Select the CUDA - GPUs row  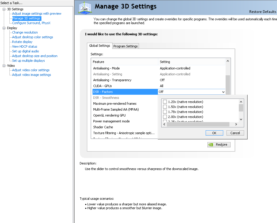pos(159,86)
